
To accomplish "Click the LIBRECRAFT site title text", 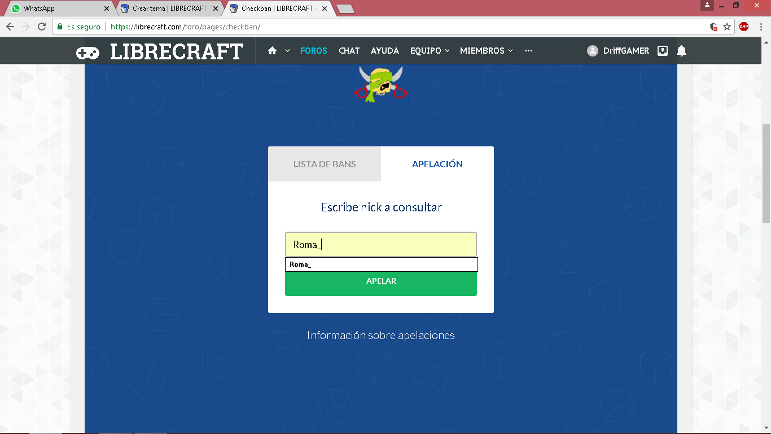I will (177, 51).
